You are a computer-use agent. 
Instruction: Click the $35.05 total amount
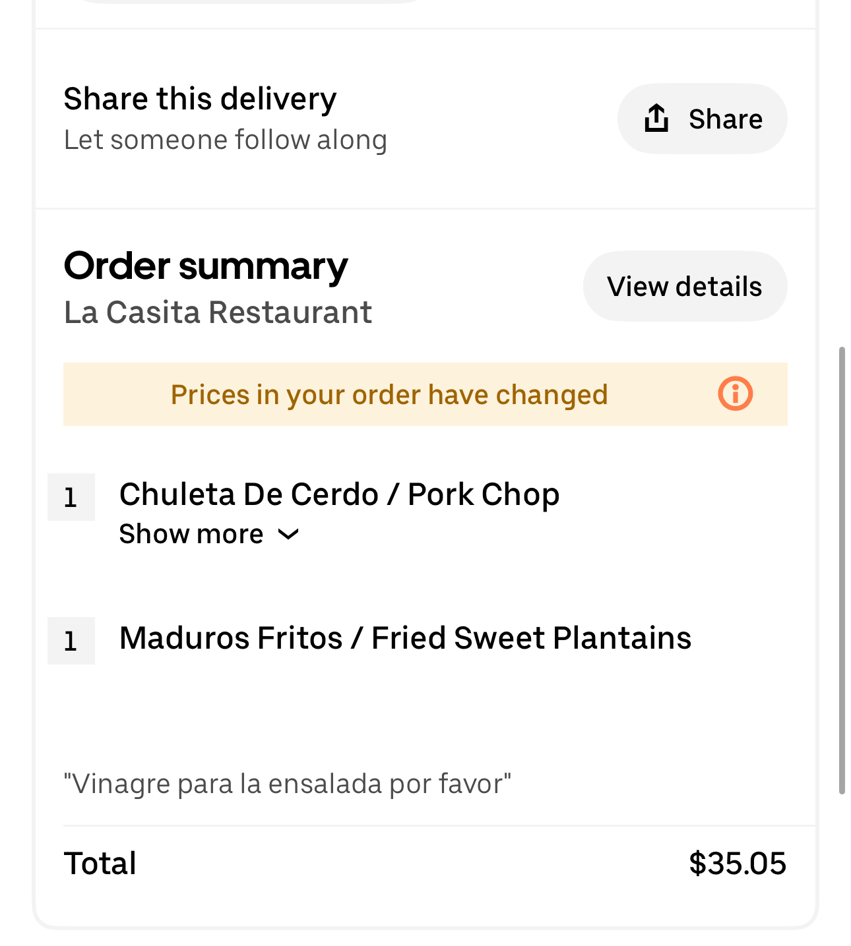(x=737, y=864)
